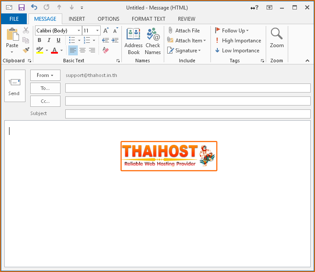Screen dimensions: 315x272
Task: Open the Address Book
Action: click(134, 41)
